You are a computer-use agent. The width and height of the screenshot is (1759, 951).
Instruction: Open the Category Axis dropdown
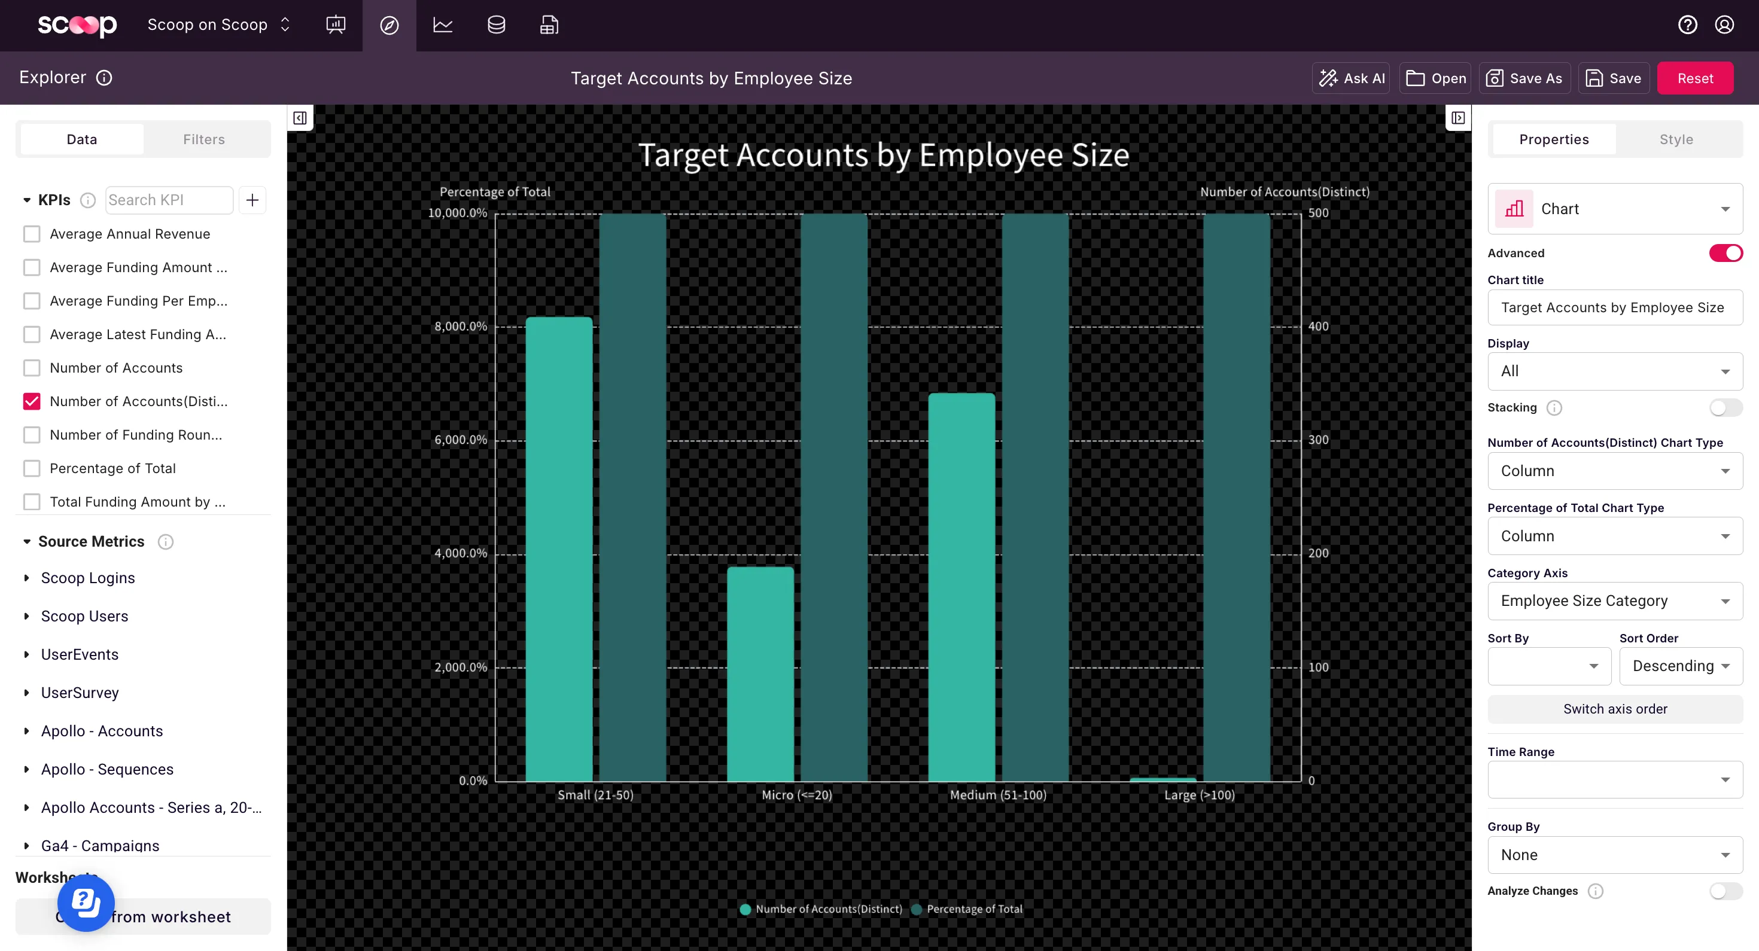point(1614,601)
